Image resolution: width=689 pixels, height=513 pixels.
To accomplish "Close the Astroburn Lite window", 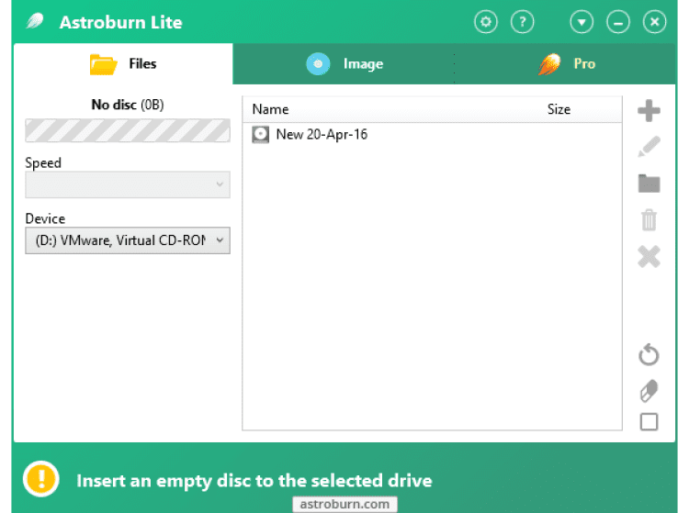I will coord(654,22).
